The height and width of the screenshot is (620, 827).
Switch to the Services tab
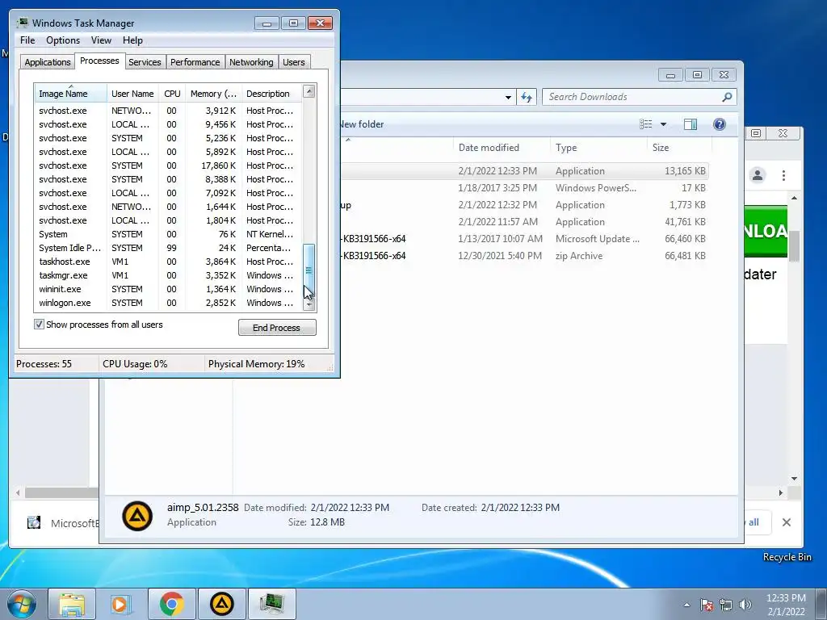click(145, 62)
